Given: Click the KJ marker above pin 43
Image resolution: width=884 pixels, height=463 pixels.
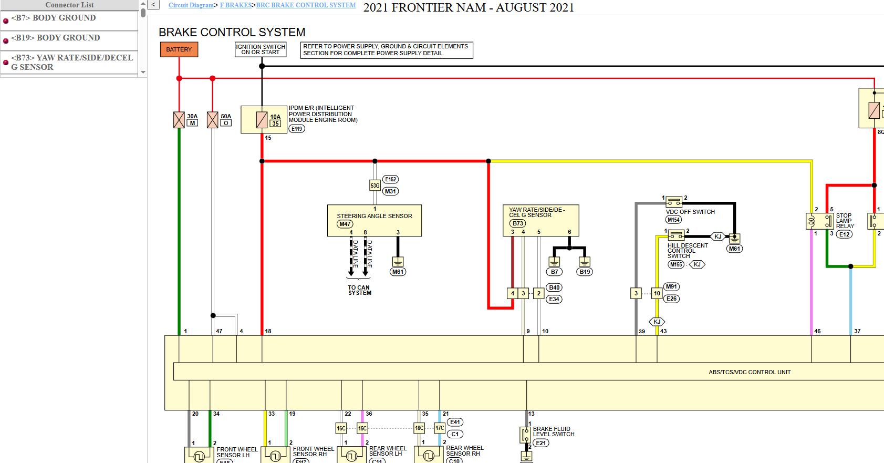Looking at the screenshot, I should coord(657,322).
